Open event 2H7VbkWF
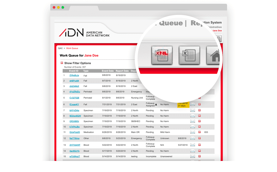Image resolution: width=277 pixels, height=172 pixels. (x=75, y=145)
